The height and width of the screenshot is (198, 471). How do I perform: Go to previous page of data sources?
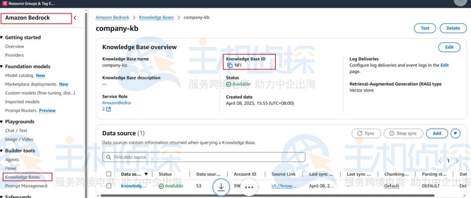pos(439,161)
